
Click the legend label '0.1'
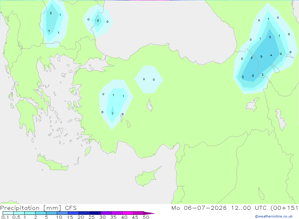[5, 217]
